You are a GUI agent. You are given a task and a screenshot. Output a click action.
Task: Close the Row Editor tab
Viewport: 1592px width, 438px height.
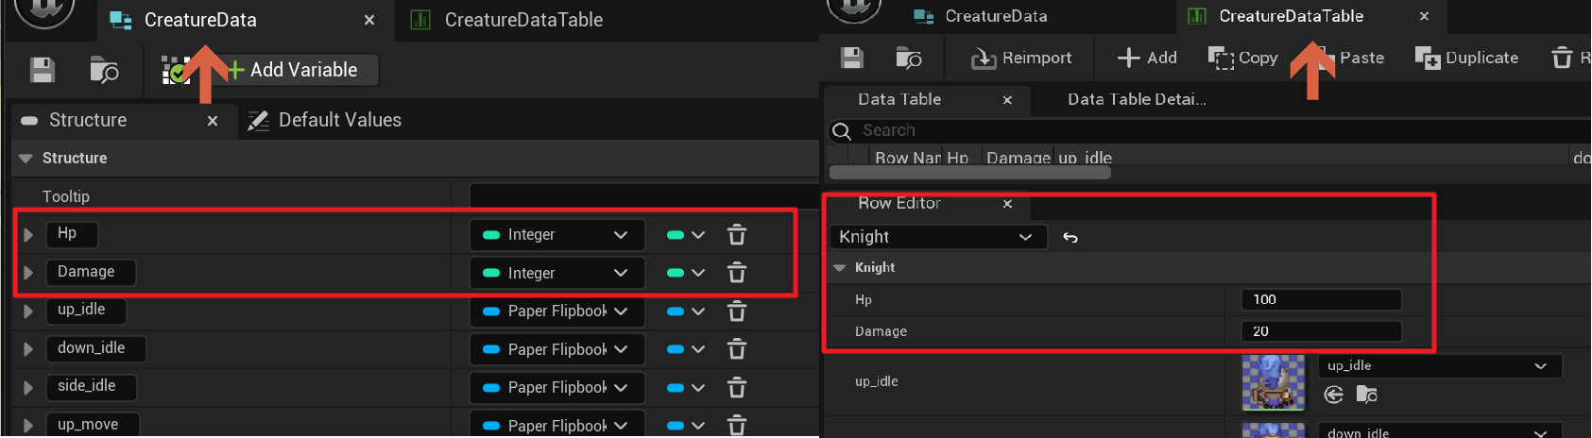click(x=1007, y=204)
